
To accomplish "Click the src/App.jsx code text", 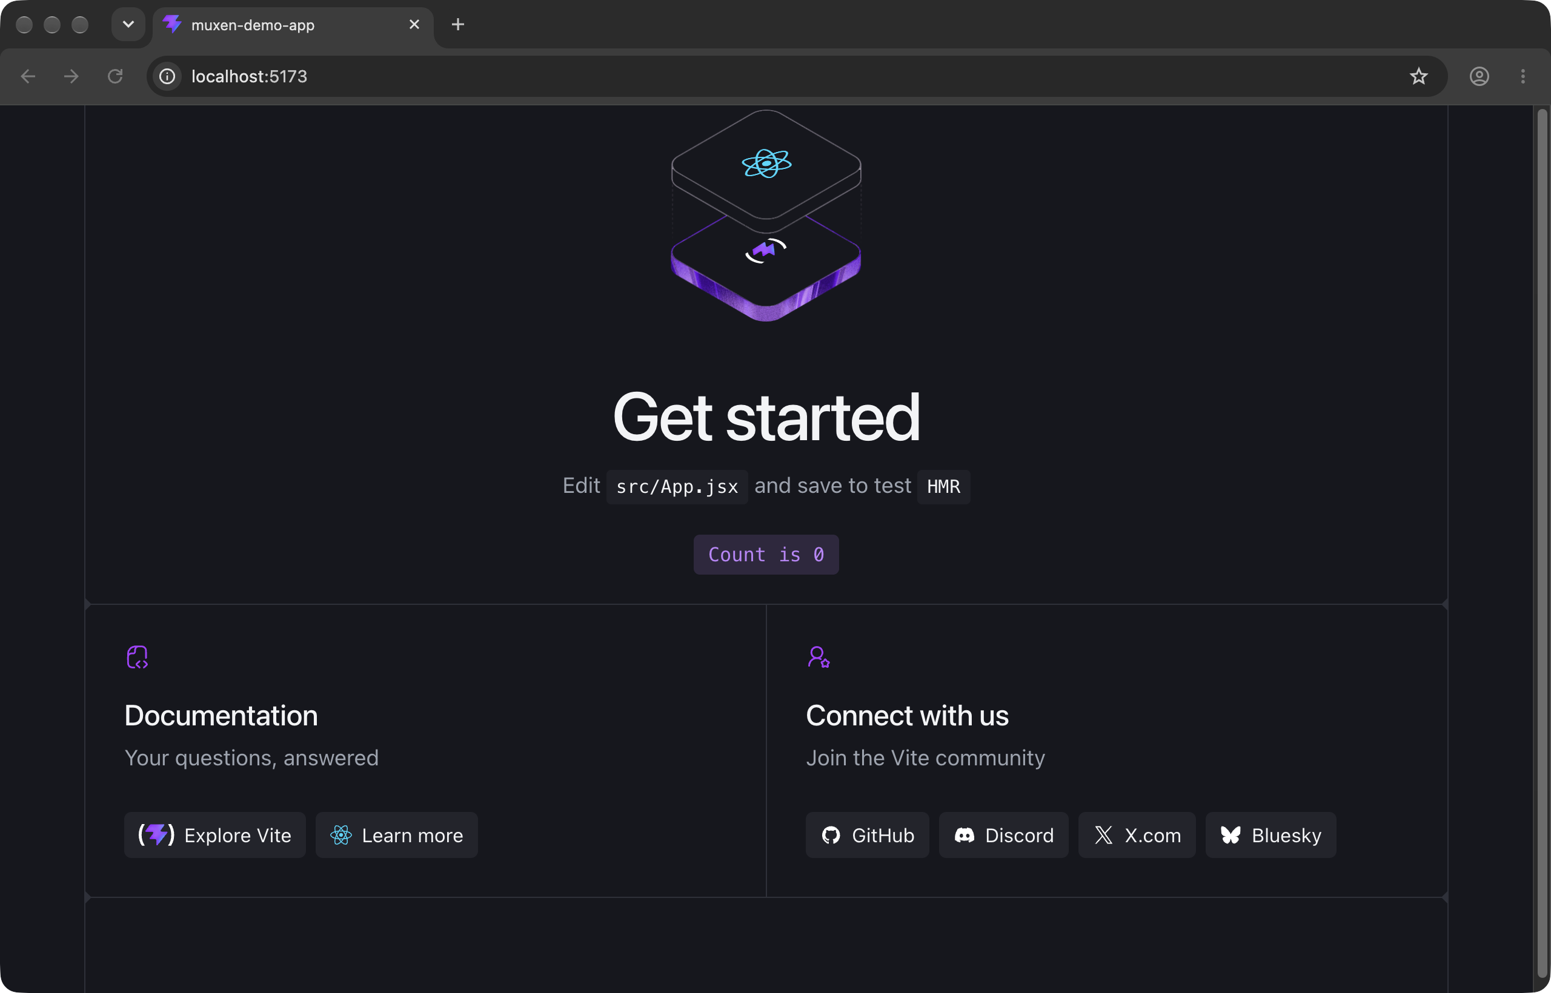I will tap(677, 487).
